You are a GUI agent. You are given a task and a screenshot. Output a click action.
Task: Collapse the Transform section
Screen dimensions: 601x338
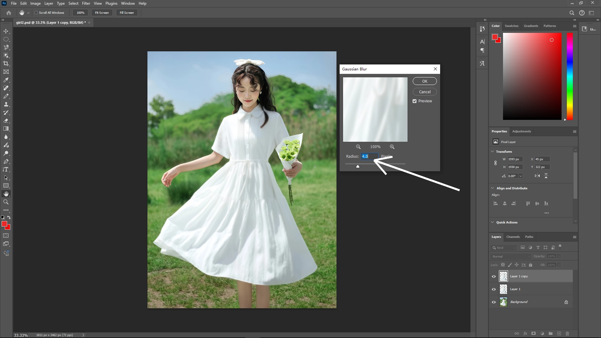click(x=492, y=151)
